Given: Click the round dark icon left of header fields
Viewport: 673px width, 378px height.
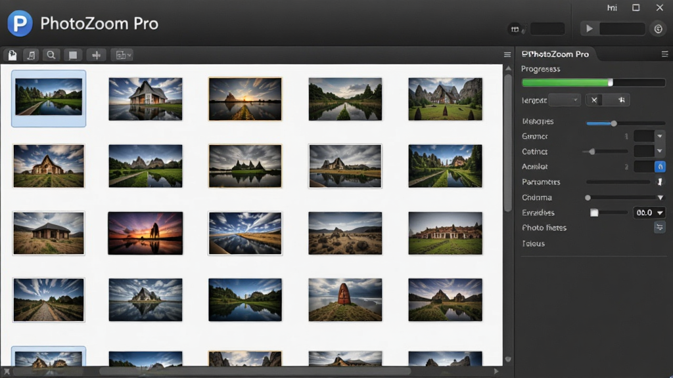Looking at the screenshot, I should tap(515, 29).
